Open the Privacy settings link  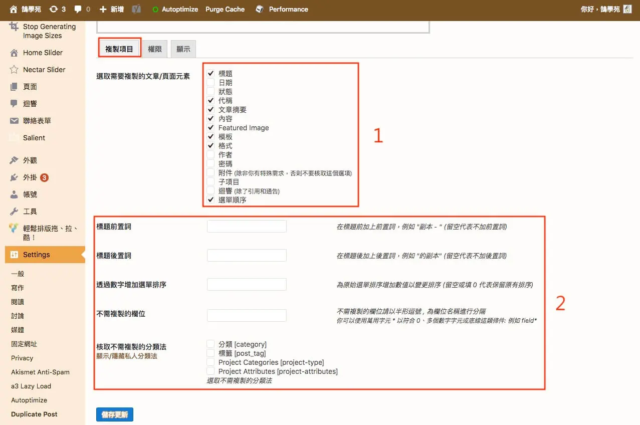pos(22,358)
